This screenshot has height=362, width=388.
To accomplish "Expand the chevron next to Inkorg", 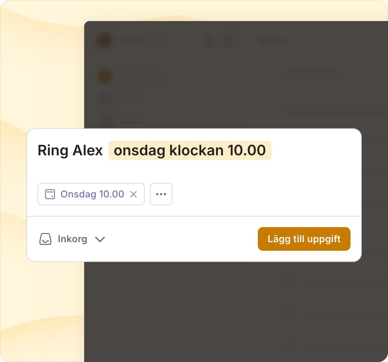I will coord(100,239).
